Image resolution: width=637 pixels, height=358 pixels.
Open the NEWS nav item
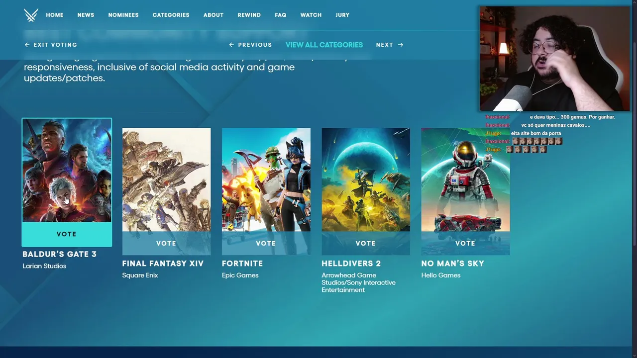point(86,15)
